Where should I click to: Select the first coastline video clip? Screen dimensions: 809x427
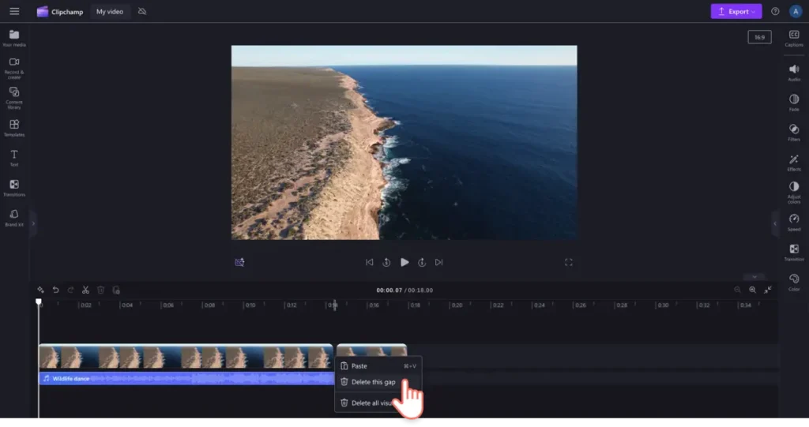coord(186,357)
